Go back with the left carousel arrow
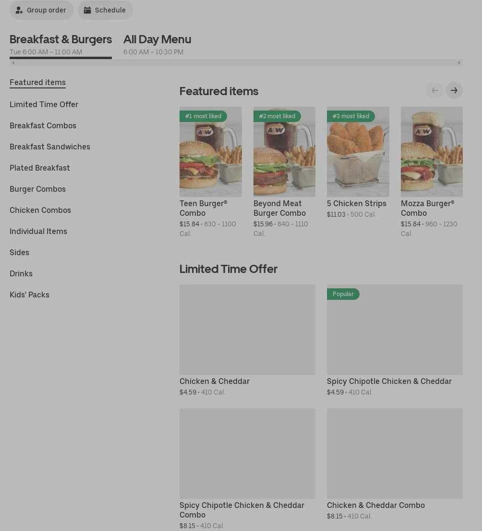Screen dimensions: 482x531 tap(435, 90)
